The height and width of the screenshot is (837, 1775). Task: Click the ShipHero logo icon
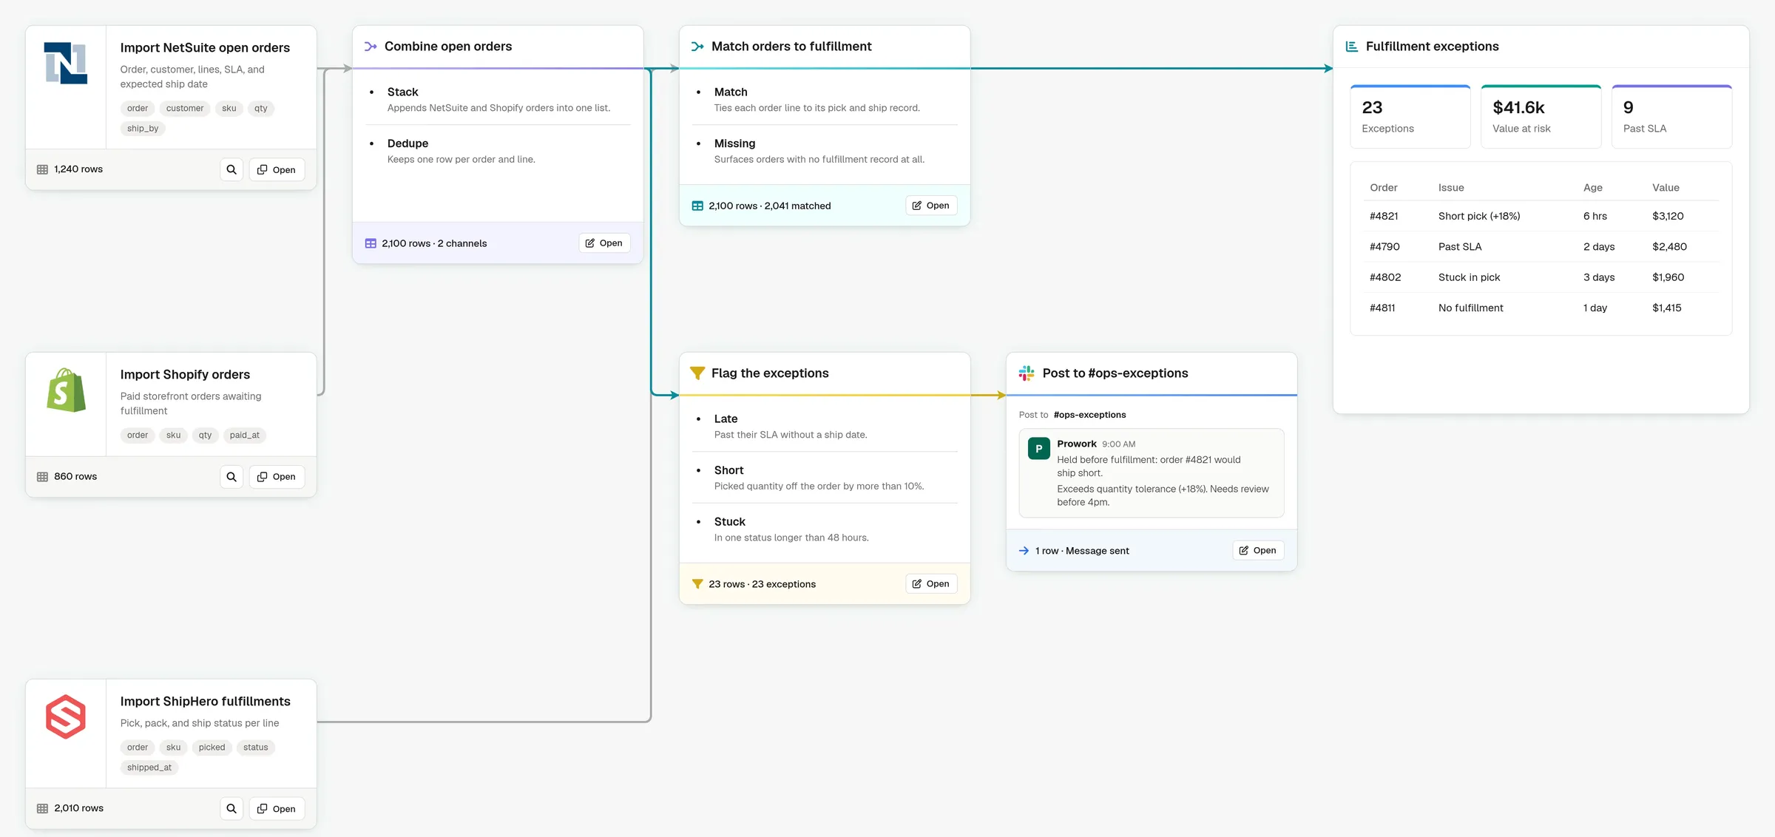click(66, 716)
